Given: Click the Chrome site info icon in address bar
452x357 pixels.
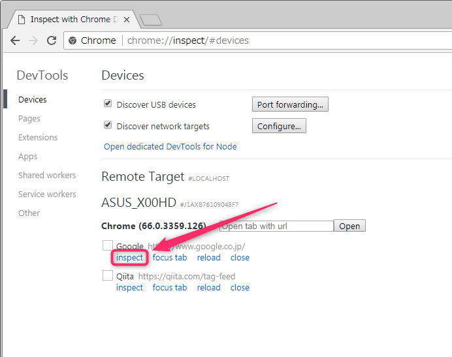Looking at the screenshot, I should click(73, 40).
